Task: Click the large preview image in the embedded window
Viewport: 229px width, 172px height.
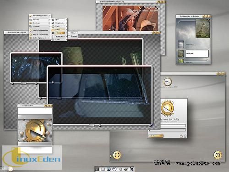Action: click(x=202, y=28)
